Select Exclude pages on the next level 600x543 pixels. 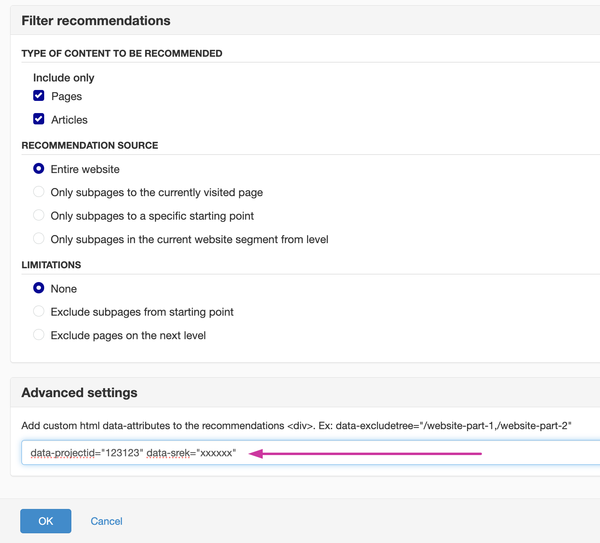click(x=39, y=335)
